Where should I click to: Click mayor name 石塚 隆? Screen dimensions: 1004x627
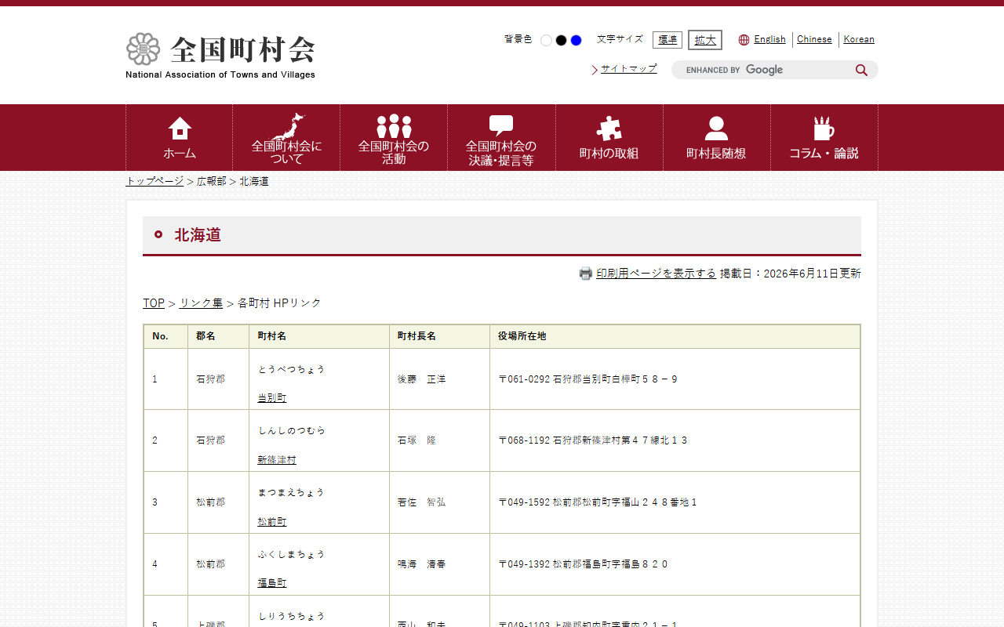(417, 440)
